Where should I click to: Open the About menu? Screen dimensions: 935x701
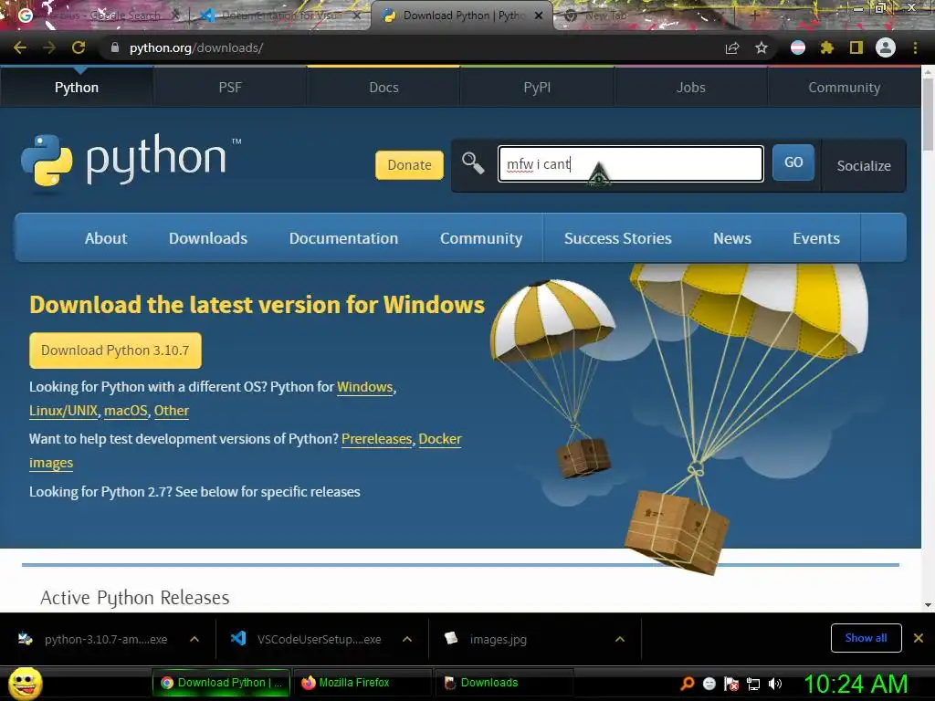click(106, 238)
